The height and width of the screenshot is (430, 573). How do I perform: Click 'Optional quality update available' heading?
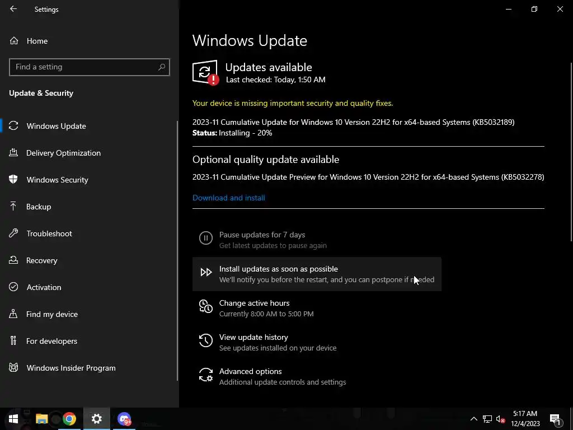pos(266,160)
